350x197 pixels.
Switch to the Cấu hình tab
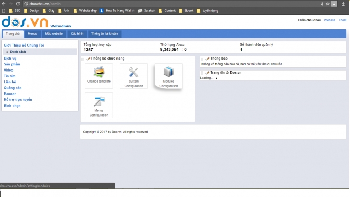tap(77, 34)
